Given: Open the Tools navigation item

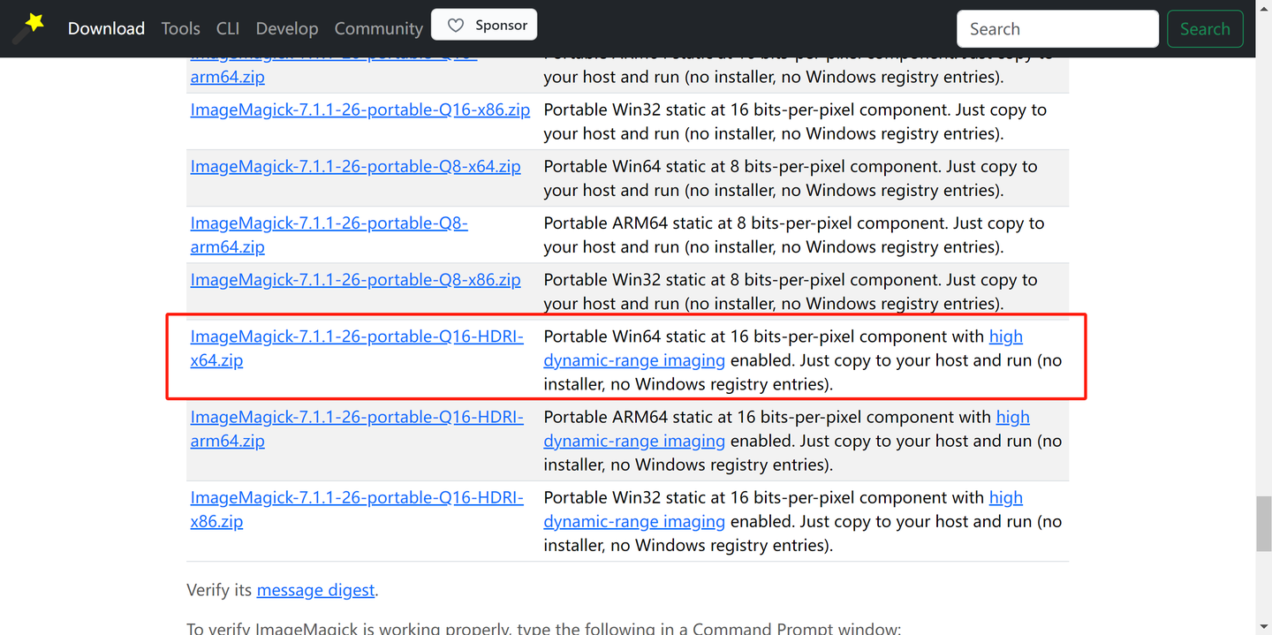Looking at the screenshot, I should 180,29.
